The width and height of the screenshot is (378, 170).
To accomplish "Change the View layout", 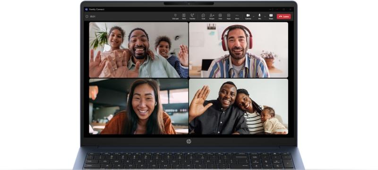I will pyautogui.click(x=220, y=16).
